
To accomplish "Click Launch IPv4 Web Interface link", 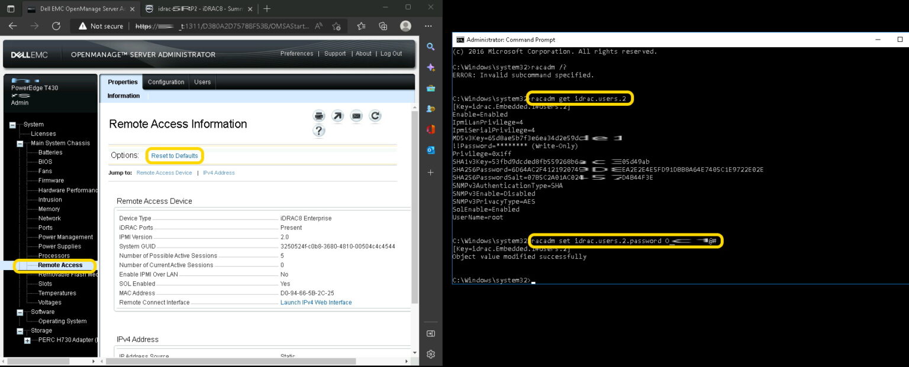I will point(316,303).
